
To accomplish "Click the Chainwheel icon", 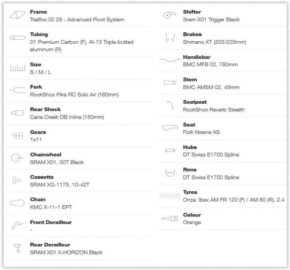I will click(17, 158).
